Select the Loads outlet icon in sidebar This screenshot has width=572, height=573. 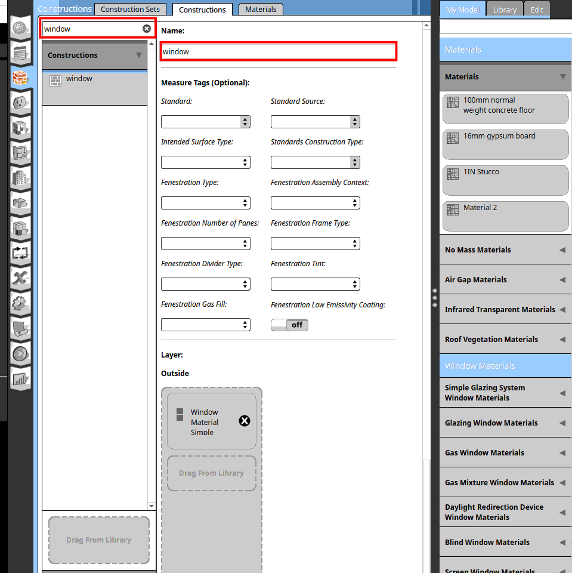(20, 103)
